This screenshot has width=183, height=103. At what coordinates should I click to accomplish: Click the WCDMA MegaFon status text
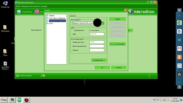coord(26,76)
